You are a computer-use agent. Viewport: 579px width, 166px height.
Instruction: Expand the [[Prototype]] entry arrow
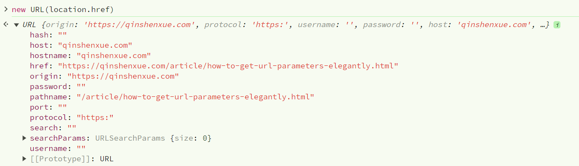(24, 159)
